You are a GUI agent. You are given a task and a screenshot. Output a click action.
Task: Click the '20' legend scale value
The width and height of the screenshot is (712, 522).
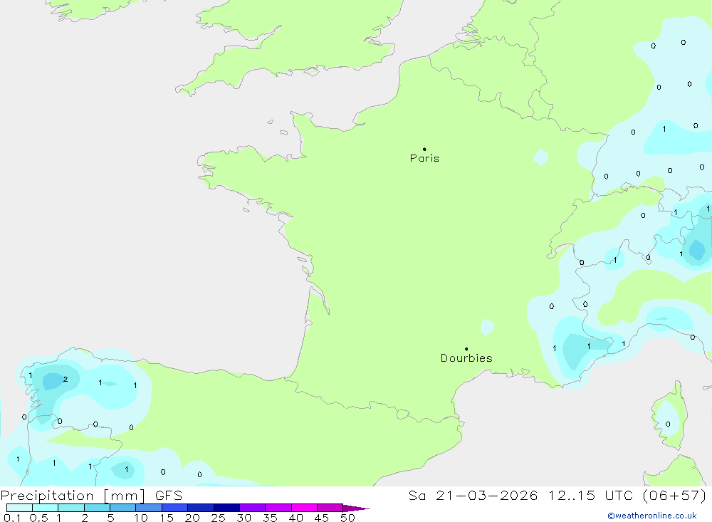tap(192, 518)
